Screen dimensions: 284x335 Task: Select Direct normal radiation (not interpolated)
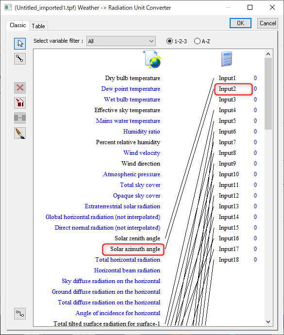point(107,228)
